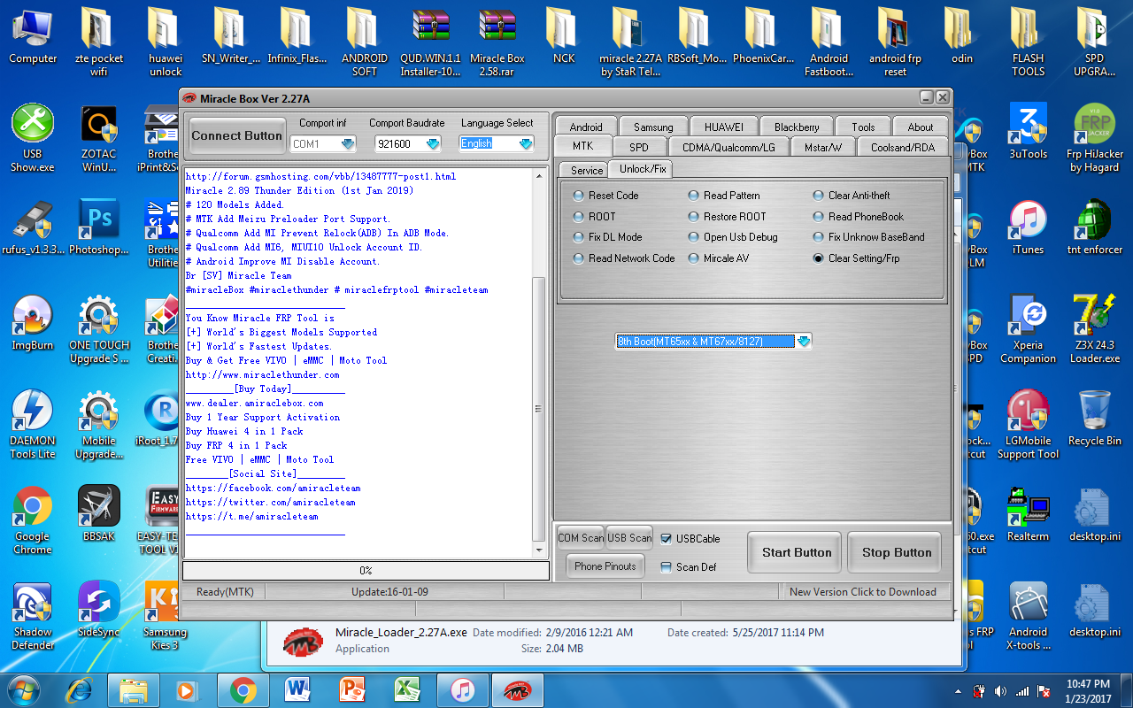This screenshot has width=1133, height=708.
Task: Switch to the Blackberry tab
Action: (797, 127)
